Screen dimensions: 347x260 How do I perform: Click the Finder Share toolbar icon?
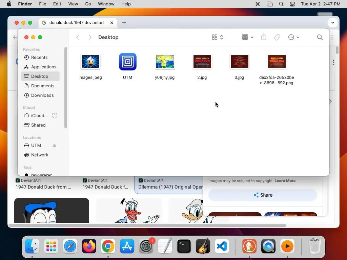tap(264, 37)
